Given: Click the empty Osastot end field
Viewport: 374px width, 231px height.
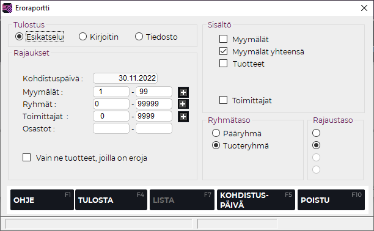Looking at the screenshot, I should pos(154,128).
